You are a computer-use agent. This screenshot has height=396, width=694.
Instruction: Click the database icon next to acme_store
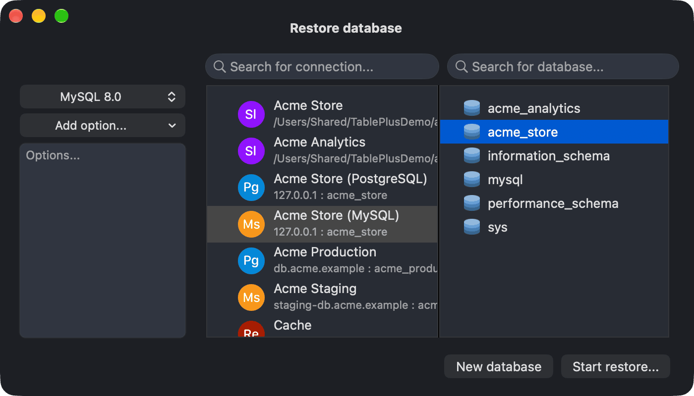tap(472, 132)
